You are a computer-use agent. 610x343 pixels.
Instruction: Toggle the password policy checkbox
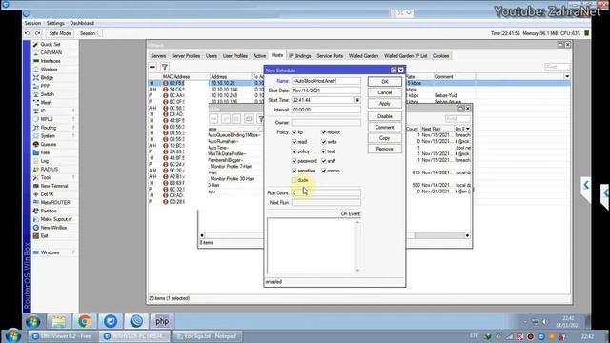pyautogui.click(x=295, y=161)
